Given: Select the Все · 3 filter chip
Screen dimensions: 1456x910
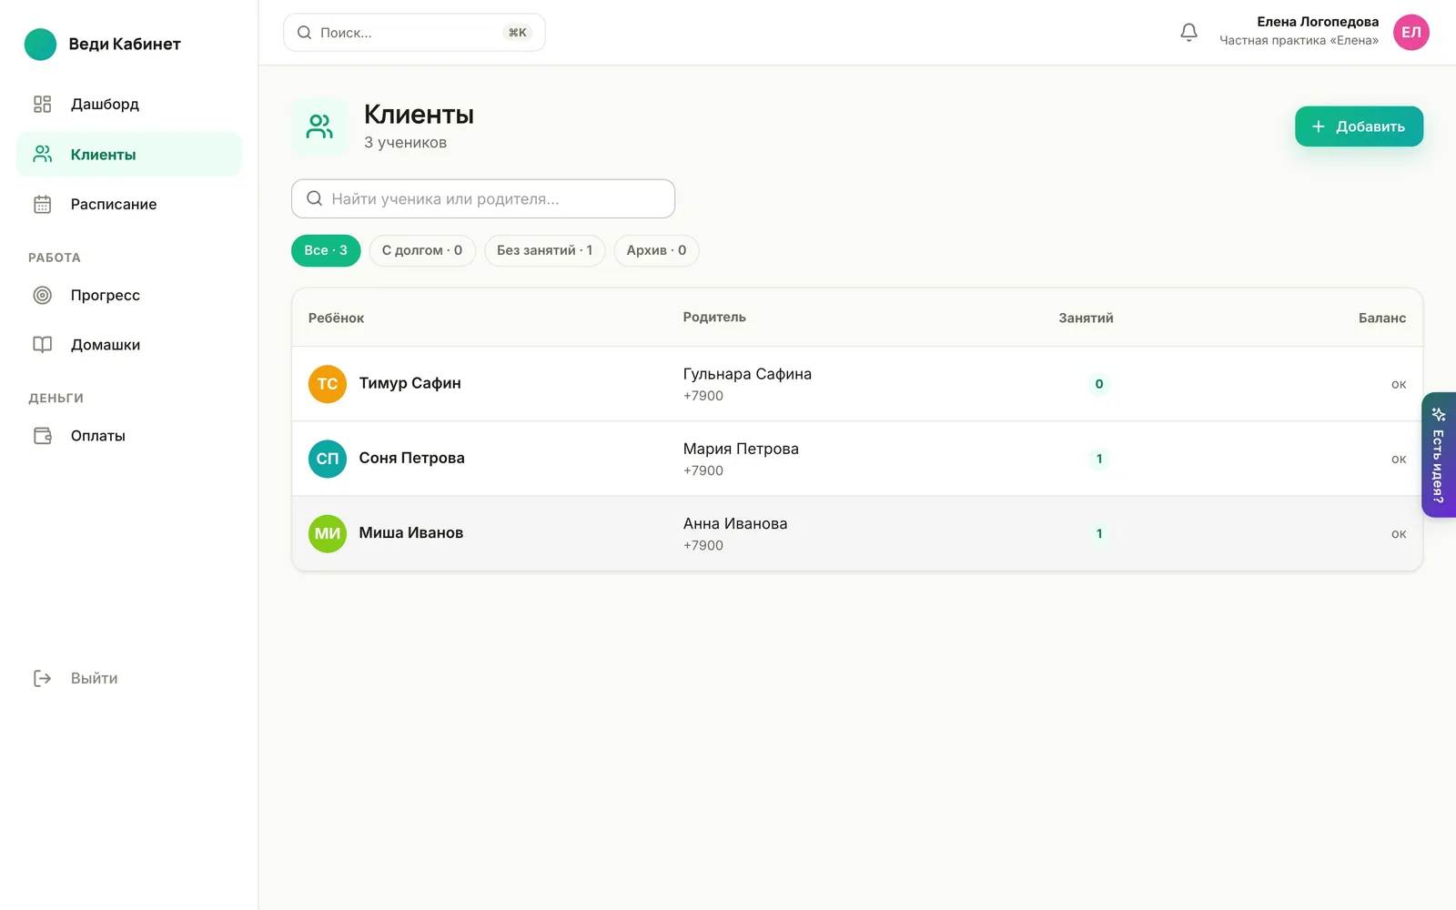Looking at the screenshot, I should point(326,250).
